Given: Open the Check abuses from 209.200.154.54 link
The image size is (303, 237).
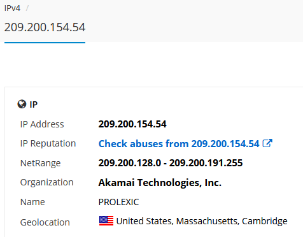Looking at the screenshot, I should pos(179,144).
